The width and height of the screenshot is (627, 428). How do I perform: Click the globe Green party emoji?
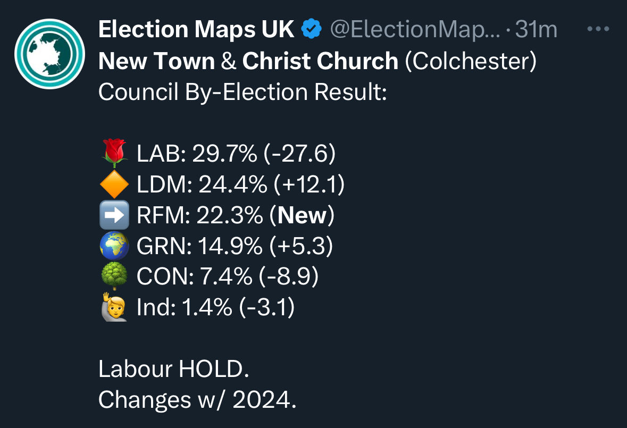114,246
